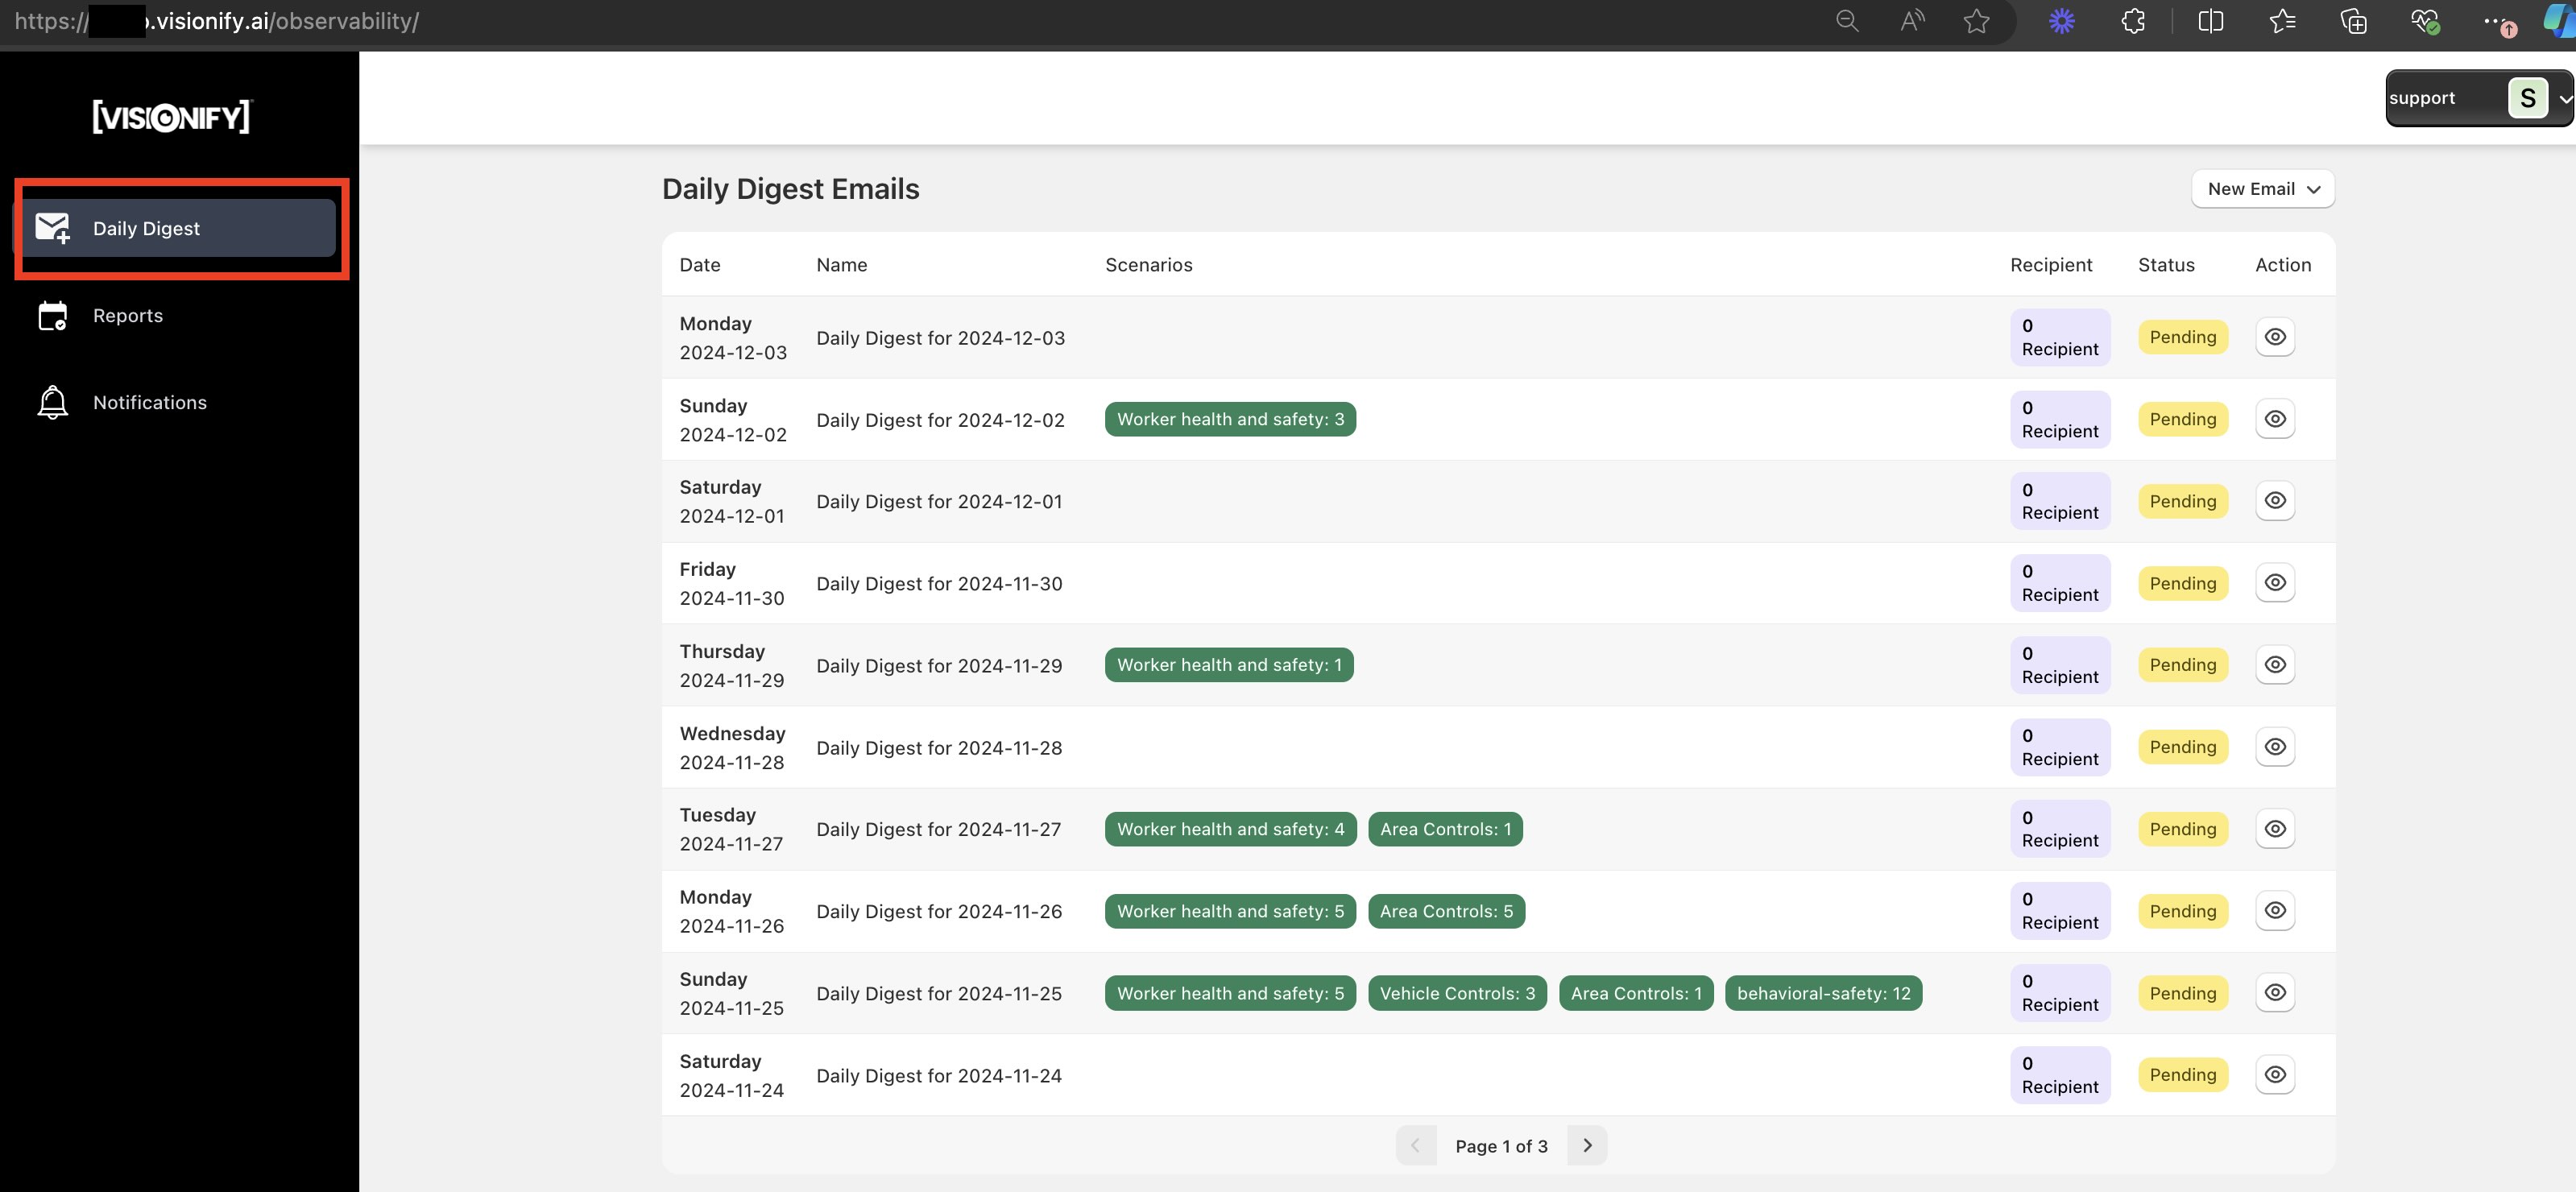2576x1192 pixels.
Task: Click Daily Digest for 2024-12-03 name
Action: [x=940, y=338]
